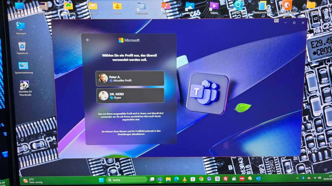Screen dimensions: 332x186
Task: Open the Musik folder shortcut
Action: 166,8
